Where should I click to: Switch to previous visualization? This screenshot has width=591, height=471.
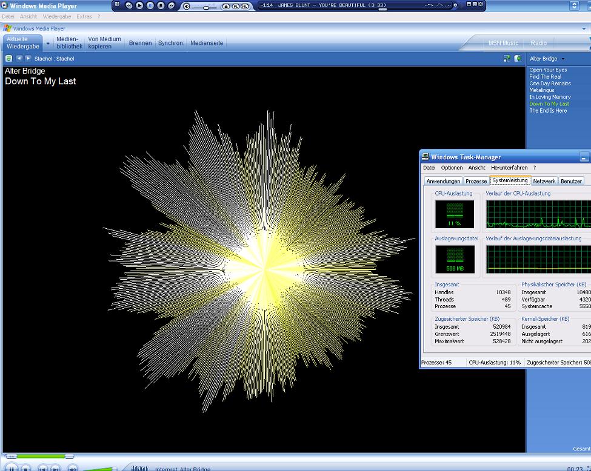(x=19, y=58)
